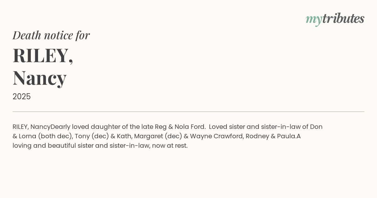The height and width of the screenshot is (198, 377).
Task: Click "Don" at end of first line
Action: 316,127
